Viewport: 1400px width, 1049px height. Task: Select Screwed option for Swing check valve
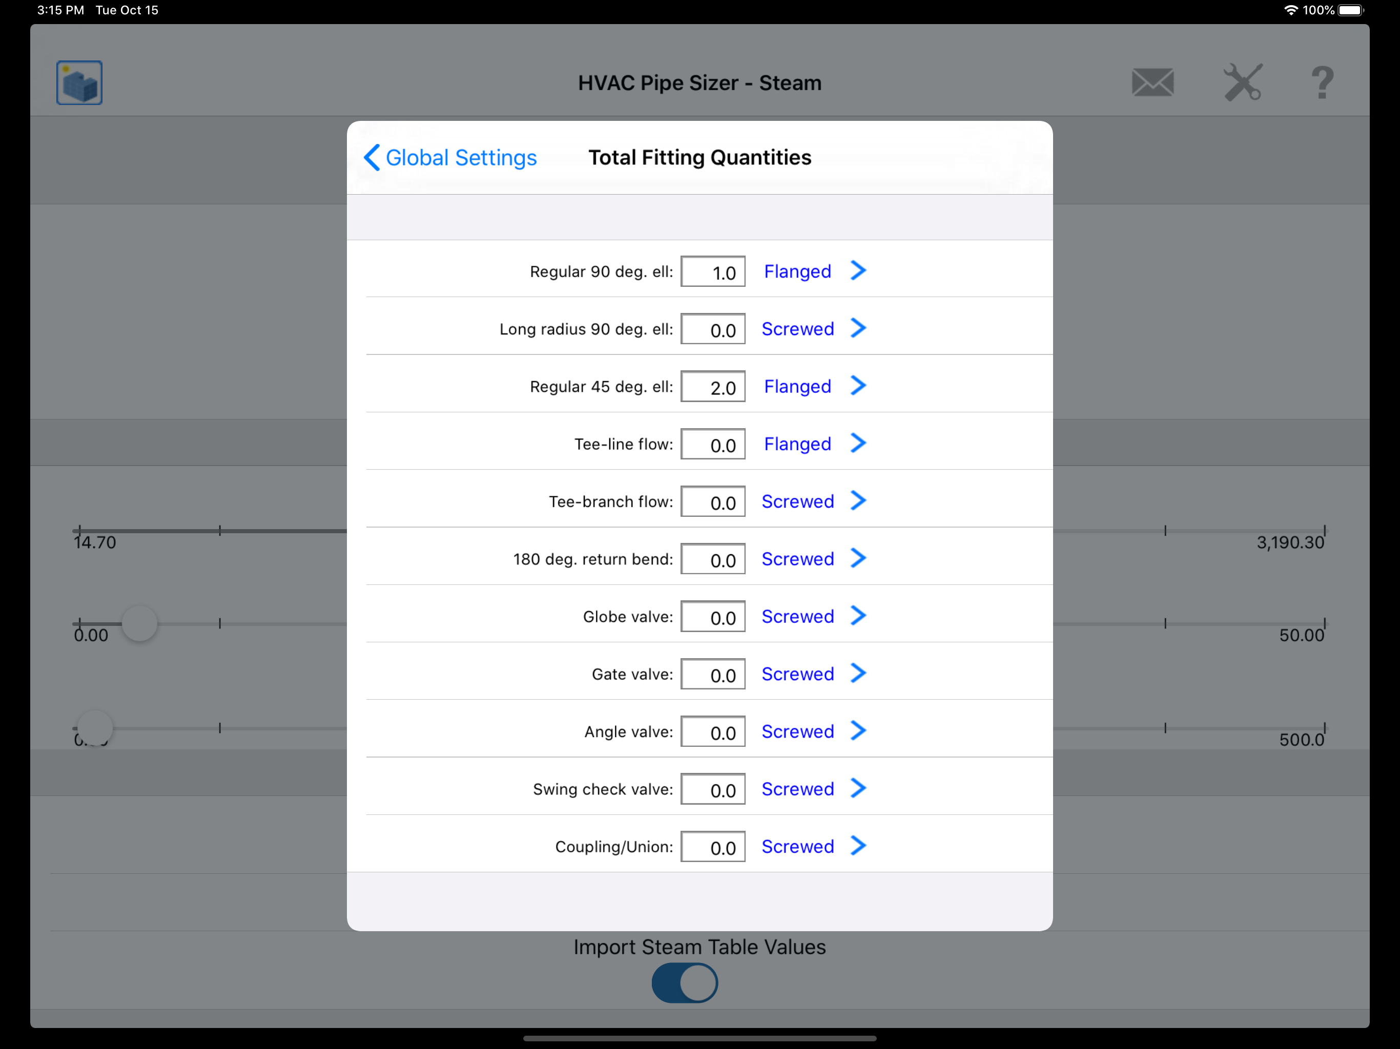click(797, 789)
